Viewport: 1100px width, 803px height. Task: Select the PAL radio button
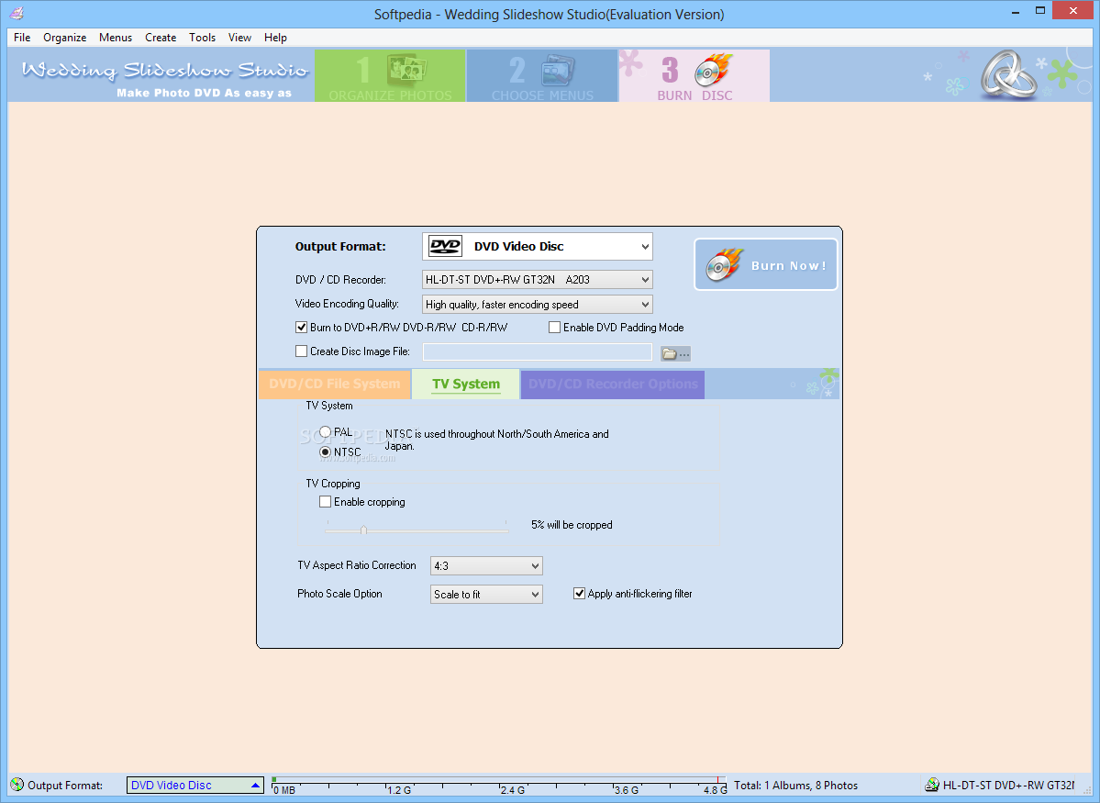[x=325, y=431]
